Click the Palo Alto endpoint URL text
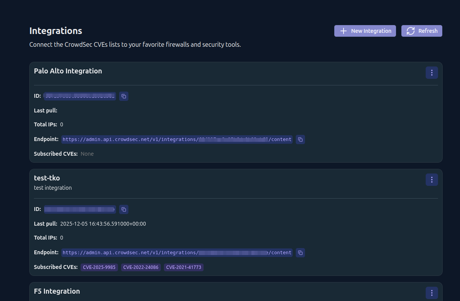The image size is (460, 301). click(177, 139)
